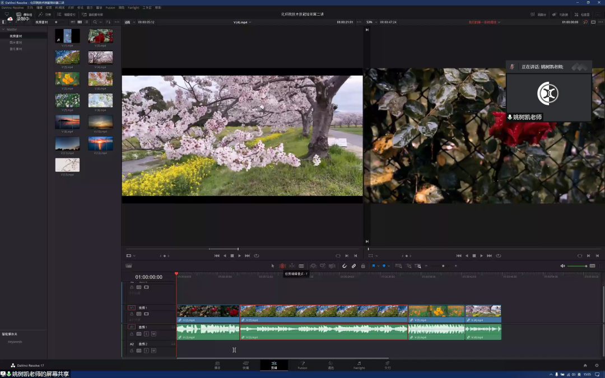Open the Inspector panel in top toolbar
Screen dimensions: 605x378
[x=582, y=14]
